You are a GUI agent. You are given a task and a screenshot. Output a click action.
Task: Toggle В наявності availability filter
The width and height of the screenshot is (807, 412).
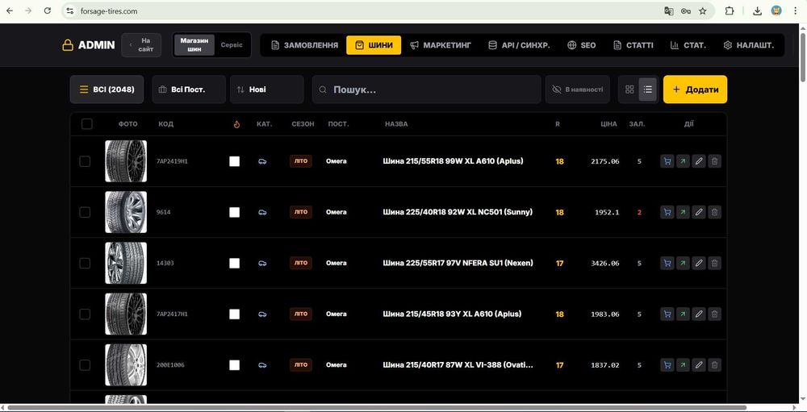click(578, 89)
